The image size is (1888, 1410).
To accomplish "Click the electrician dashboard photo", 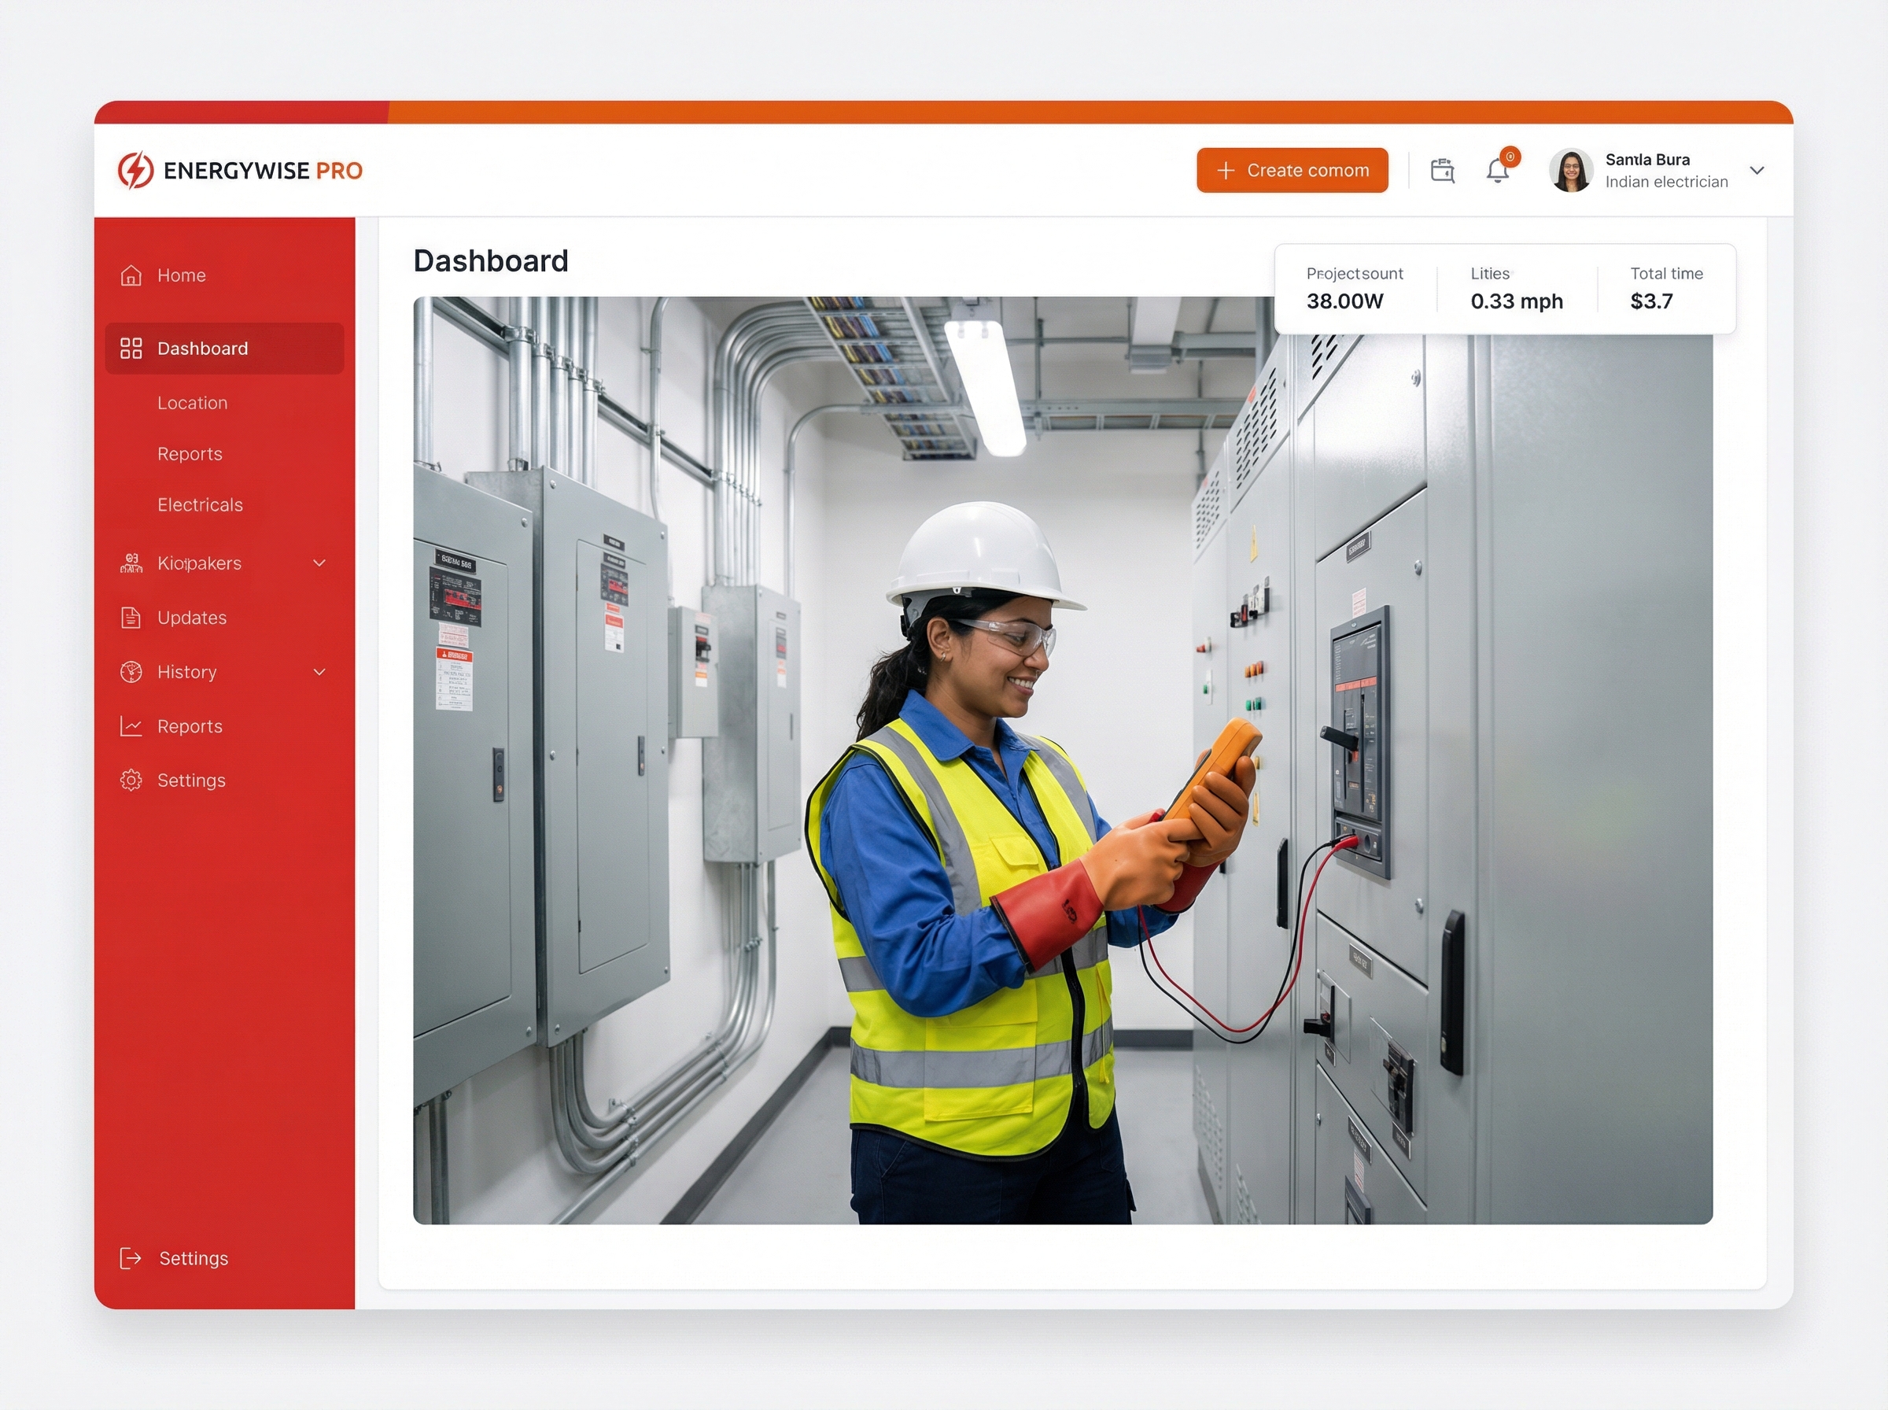I will pos(1062,759).
